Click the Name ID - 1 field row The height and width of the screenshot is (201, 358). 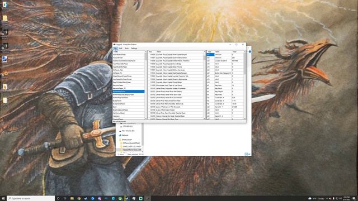(x=225, y=107)
